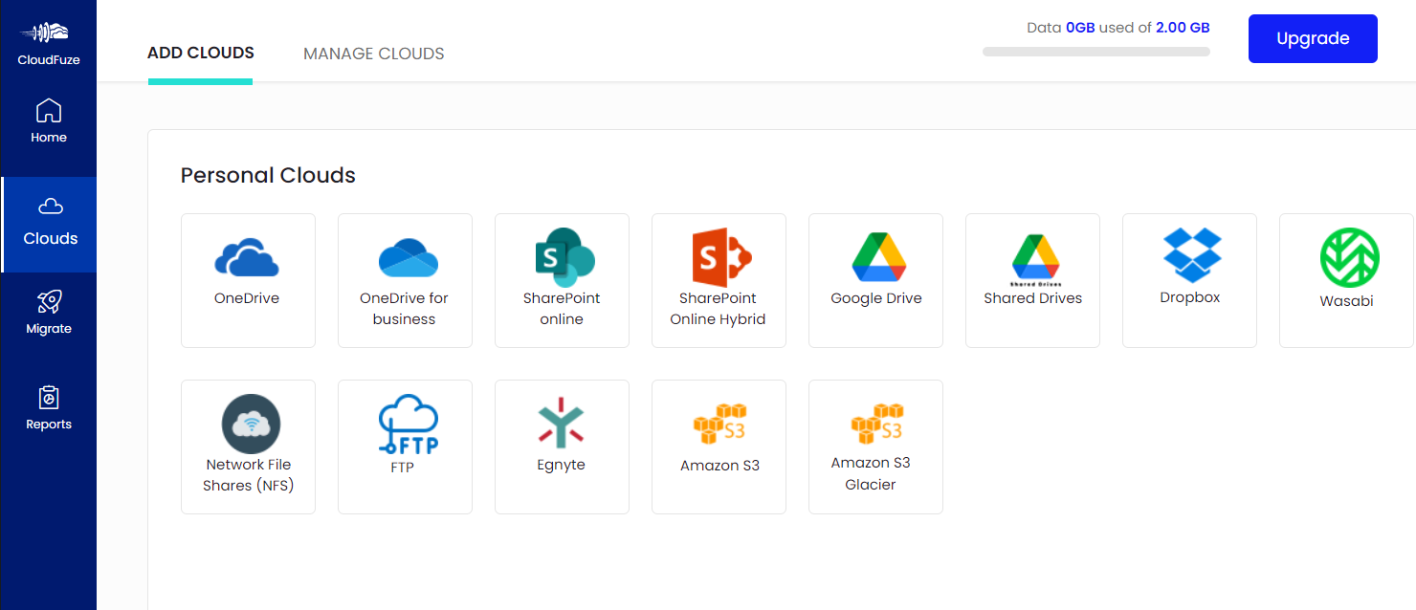Switch to the MANAGE CLOUDS tab
This screenshot has height=610, width=1416.
[374, 54]
